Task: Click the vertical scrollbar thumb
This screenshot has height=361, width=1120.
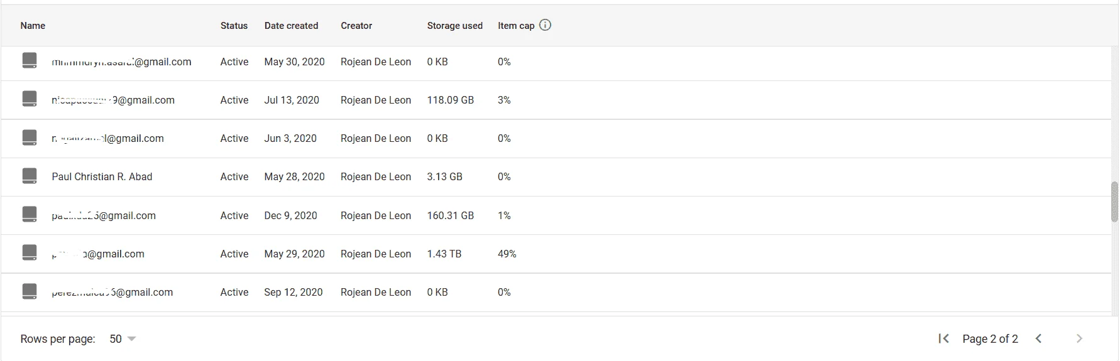Action: (1114, 202)
